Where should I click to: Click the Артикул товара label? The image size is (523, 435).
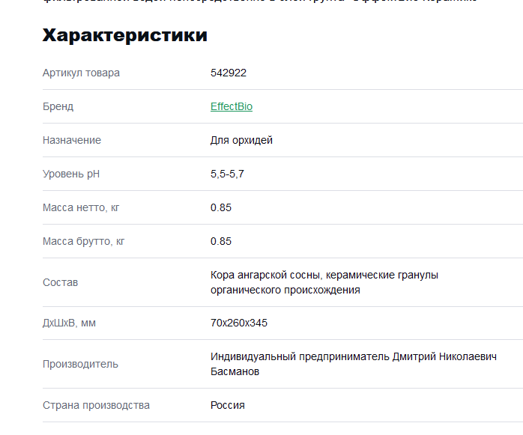(x=81, y=73)
